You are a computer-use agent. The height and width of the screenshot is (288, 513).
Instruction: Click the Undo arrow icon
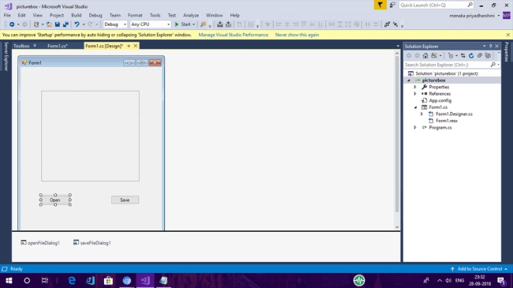click(77, 24)
